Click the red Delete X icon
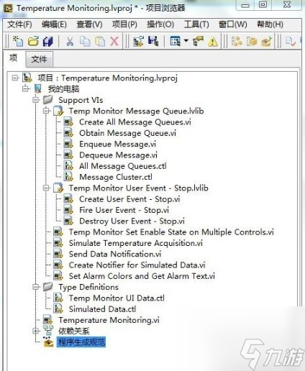This screenshot has height=371, width=305. pos(114,41)
